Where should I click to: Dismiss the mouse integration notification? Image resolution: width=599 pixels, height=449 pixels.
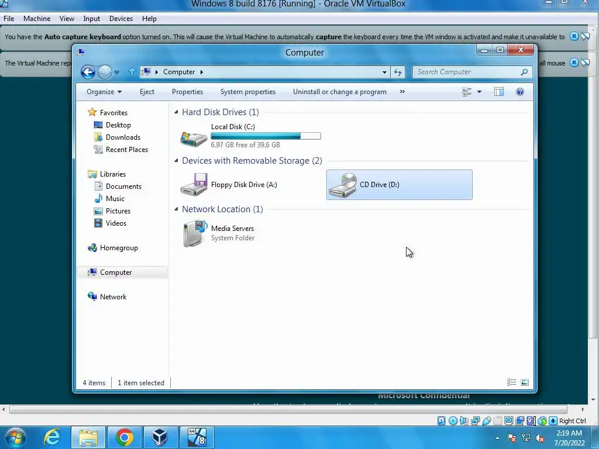(x=574, y=63)
